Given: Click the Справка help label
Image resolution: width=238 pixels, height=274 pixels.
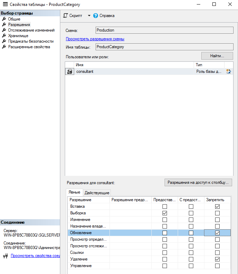Looking at the screenshot, I should [x=107, y=16].
